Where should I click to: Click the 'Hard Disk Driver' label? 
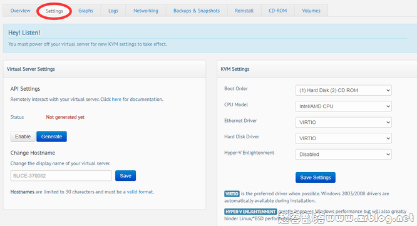tap(242, 136)
